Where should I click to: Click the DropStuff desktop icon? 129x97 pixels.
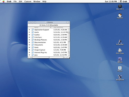pyautogui.click(x=120, y=77)
